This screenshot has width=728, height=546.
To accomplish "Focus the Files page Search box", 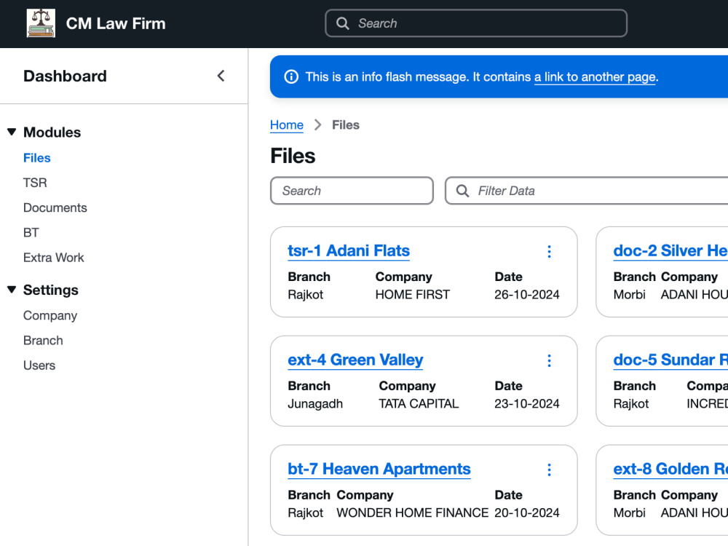I will click(352, 191).
